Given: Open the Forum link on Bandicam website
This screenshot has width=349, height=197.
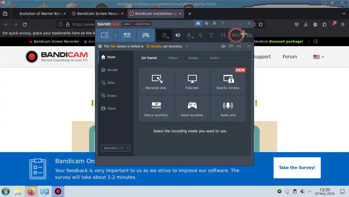Looking at the screenshot, I should coord(290,57).
